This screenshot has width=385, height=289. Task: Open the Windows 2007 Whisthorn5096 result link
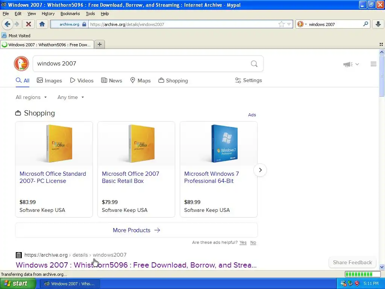coord(136,265)
